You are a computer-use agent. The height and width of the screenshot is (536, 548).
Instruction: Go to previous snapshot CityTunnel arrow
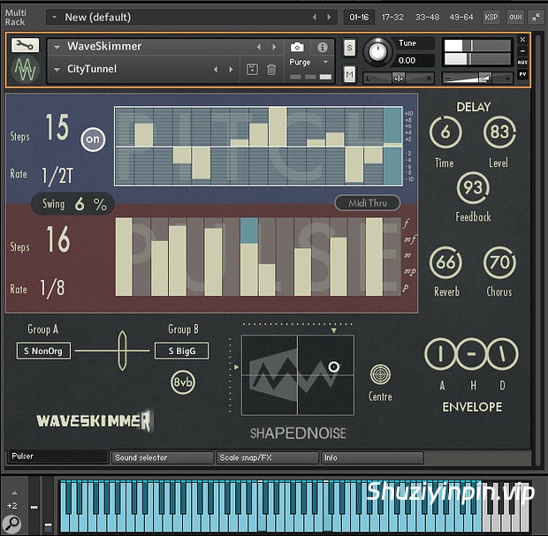pyautogui.click(x=216, y=69)
